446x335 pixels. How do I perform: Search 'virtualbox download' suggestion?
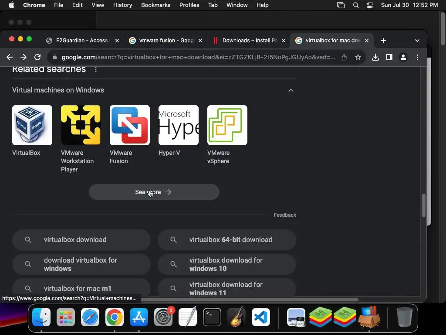[81, 240]
